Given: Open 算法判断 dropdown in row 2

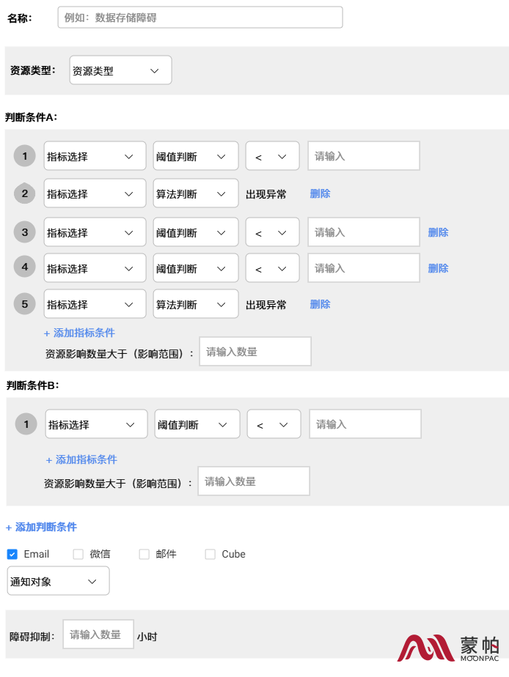Looking at the screenshot, I should pos(195,193).
